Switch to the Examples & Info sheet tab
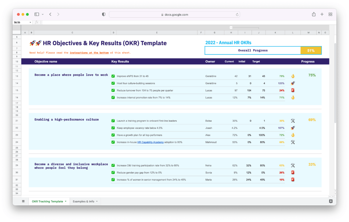This screenshot has height=222, width=349. [83, 201]
